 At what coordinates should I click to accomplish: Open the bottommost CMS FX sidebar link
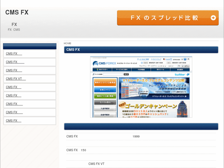[x=14, y=121]
